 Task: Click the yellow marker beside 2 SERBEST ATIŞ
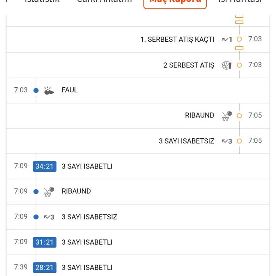click(240, 65)
